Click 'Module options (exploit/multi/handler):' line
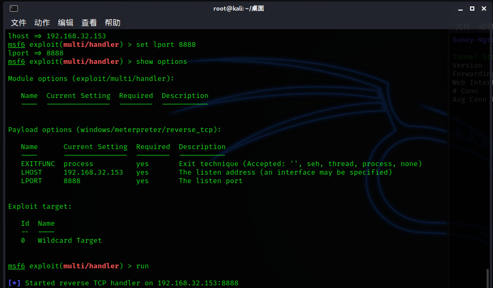Viewport: 493px width, 288px height. (91, 79)
